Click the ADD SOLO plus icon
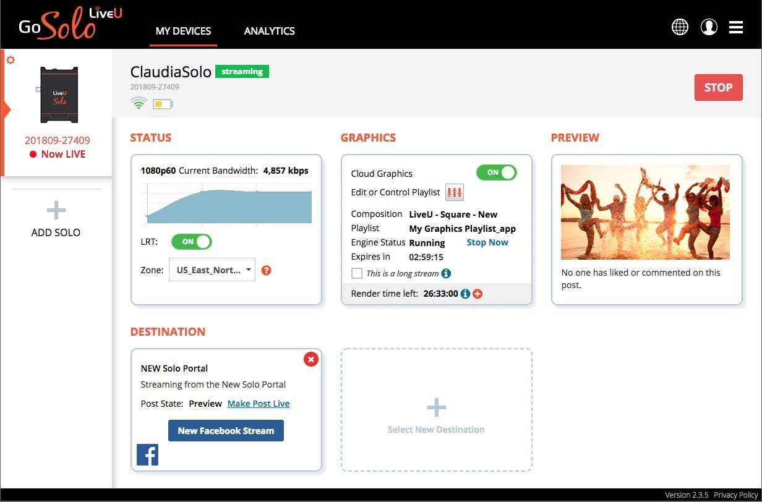This screenshot has height=502, width=762. pyautogui.click(x=56, y=211)
